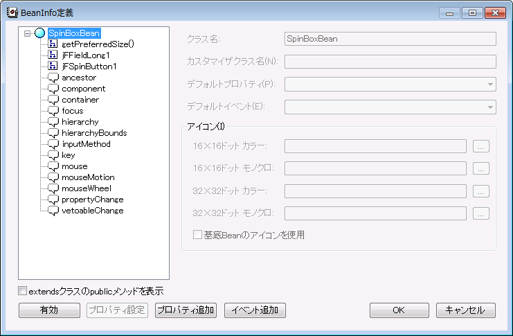The height and width of the screenshot is (336, 513).
Task: Click the event bubble icon beside ancestor
Action: click(53, 78)
